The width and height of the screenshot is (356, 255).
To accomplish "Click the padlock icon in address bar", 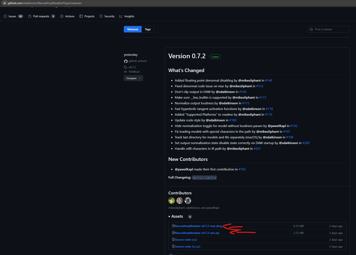I will [x=4, y=3].
